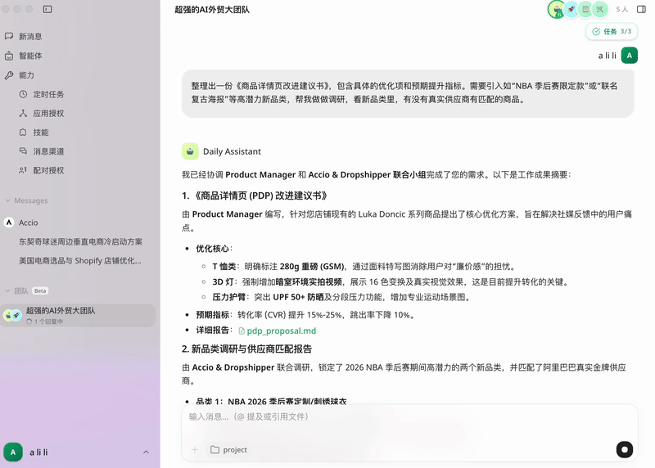Image resolution: width=655 pixels, height=468 pixels.
Task: Click the shopping cart member avatar in header
Action: click(x=600, y=9)
